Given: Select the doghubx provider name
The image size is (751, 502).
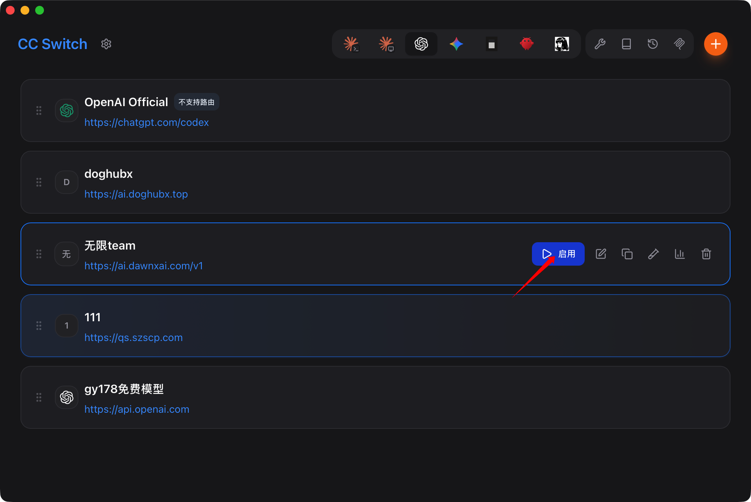Looking at the screenshot, I should coord(108,174).
